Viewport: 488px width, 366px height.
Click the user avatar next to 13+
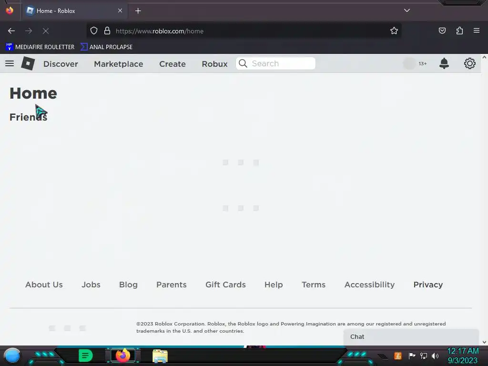point(409,63)
